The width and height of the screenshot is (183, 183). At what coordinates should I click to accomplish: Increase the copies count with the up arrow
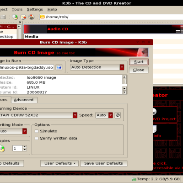[25, 147]
